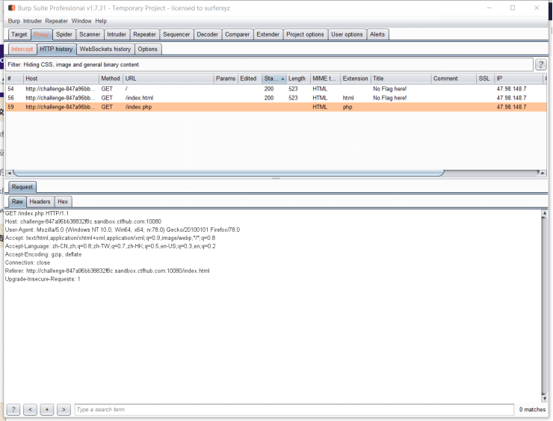
Task: Open the Project options tab
Action: 305,34
